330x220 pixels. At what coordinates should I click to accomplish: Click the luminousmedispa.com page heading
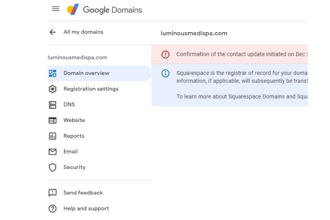tap(194, 33)
